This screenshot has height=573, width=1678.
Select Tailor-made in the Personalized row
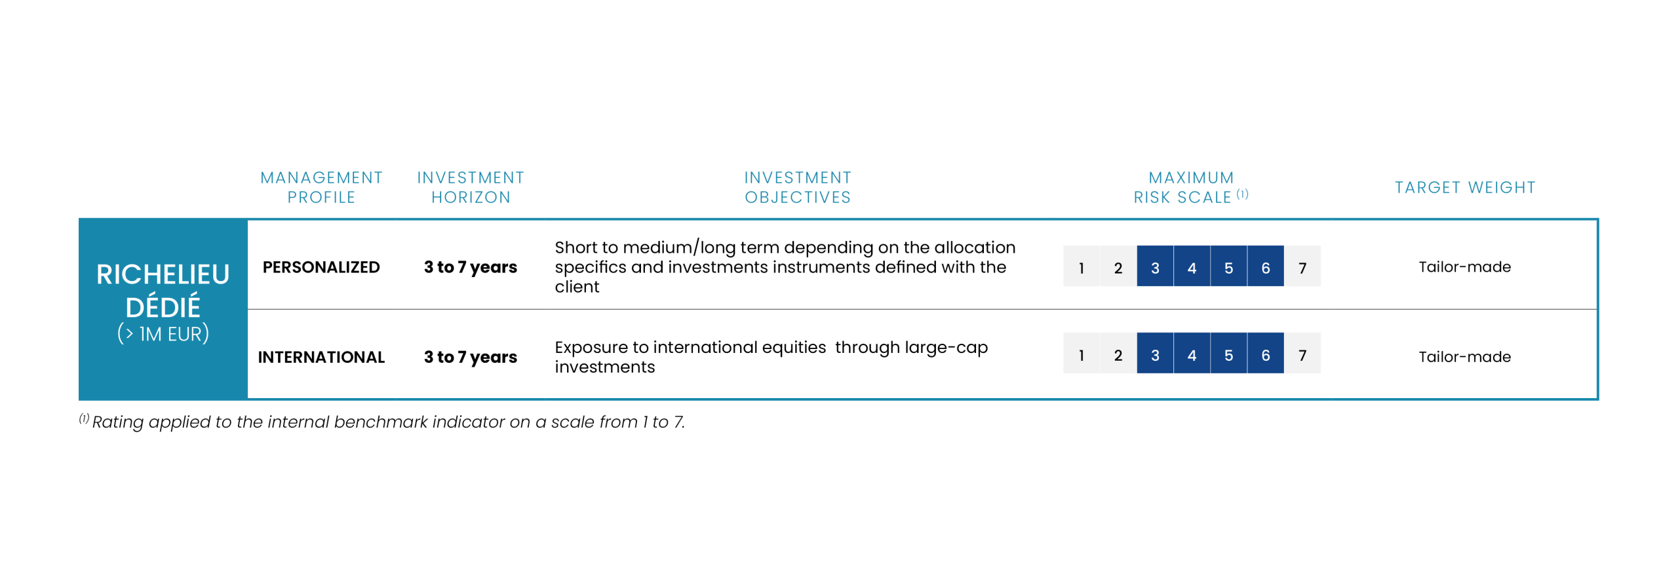click(x=1465, y=267)
